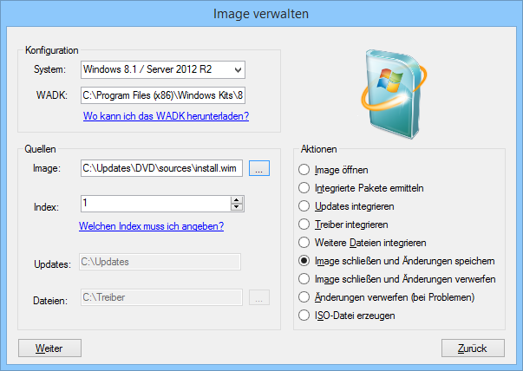
Task: Click the 'WADK:' label
Action: coord(52,95)
